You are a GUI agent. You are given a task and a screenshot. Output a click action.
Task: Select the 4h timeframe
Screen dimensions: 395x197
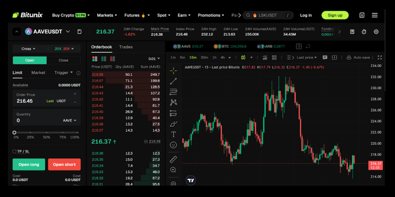223,58
